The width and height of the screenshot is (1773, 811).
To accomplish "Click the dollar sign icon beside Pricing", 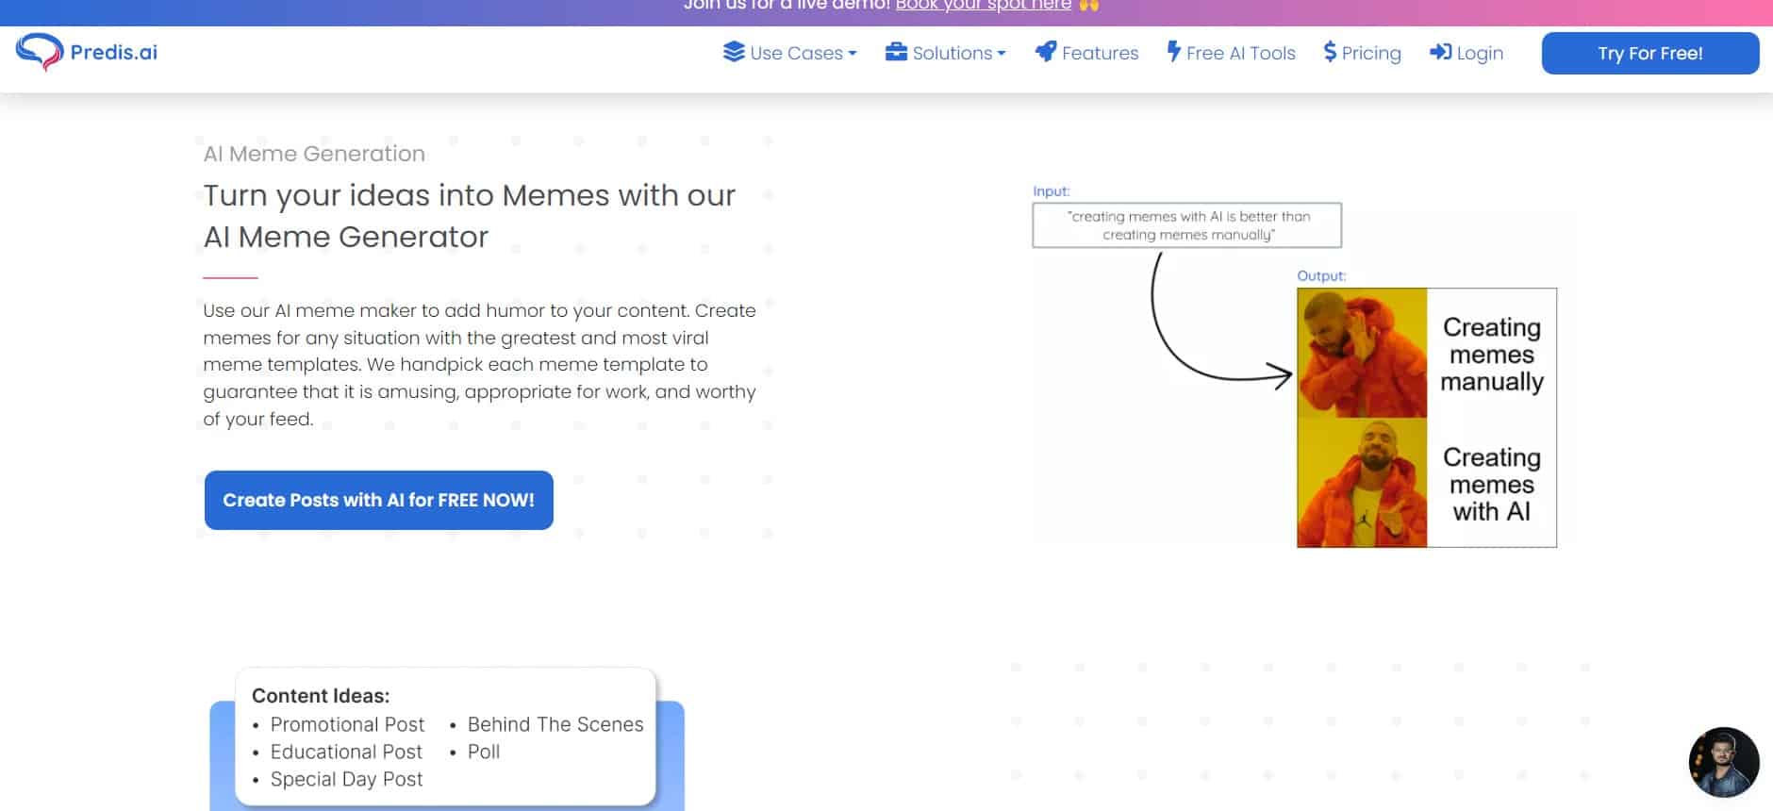I will click(x=1330, y=52).
